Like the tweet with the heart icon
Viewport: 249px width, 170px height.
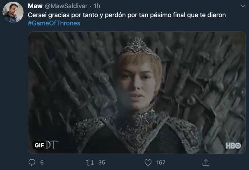[148, 163]
